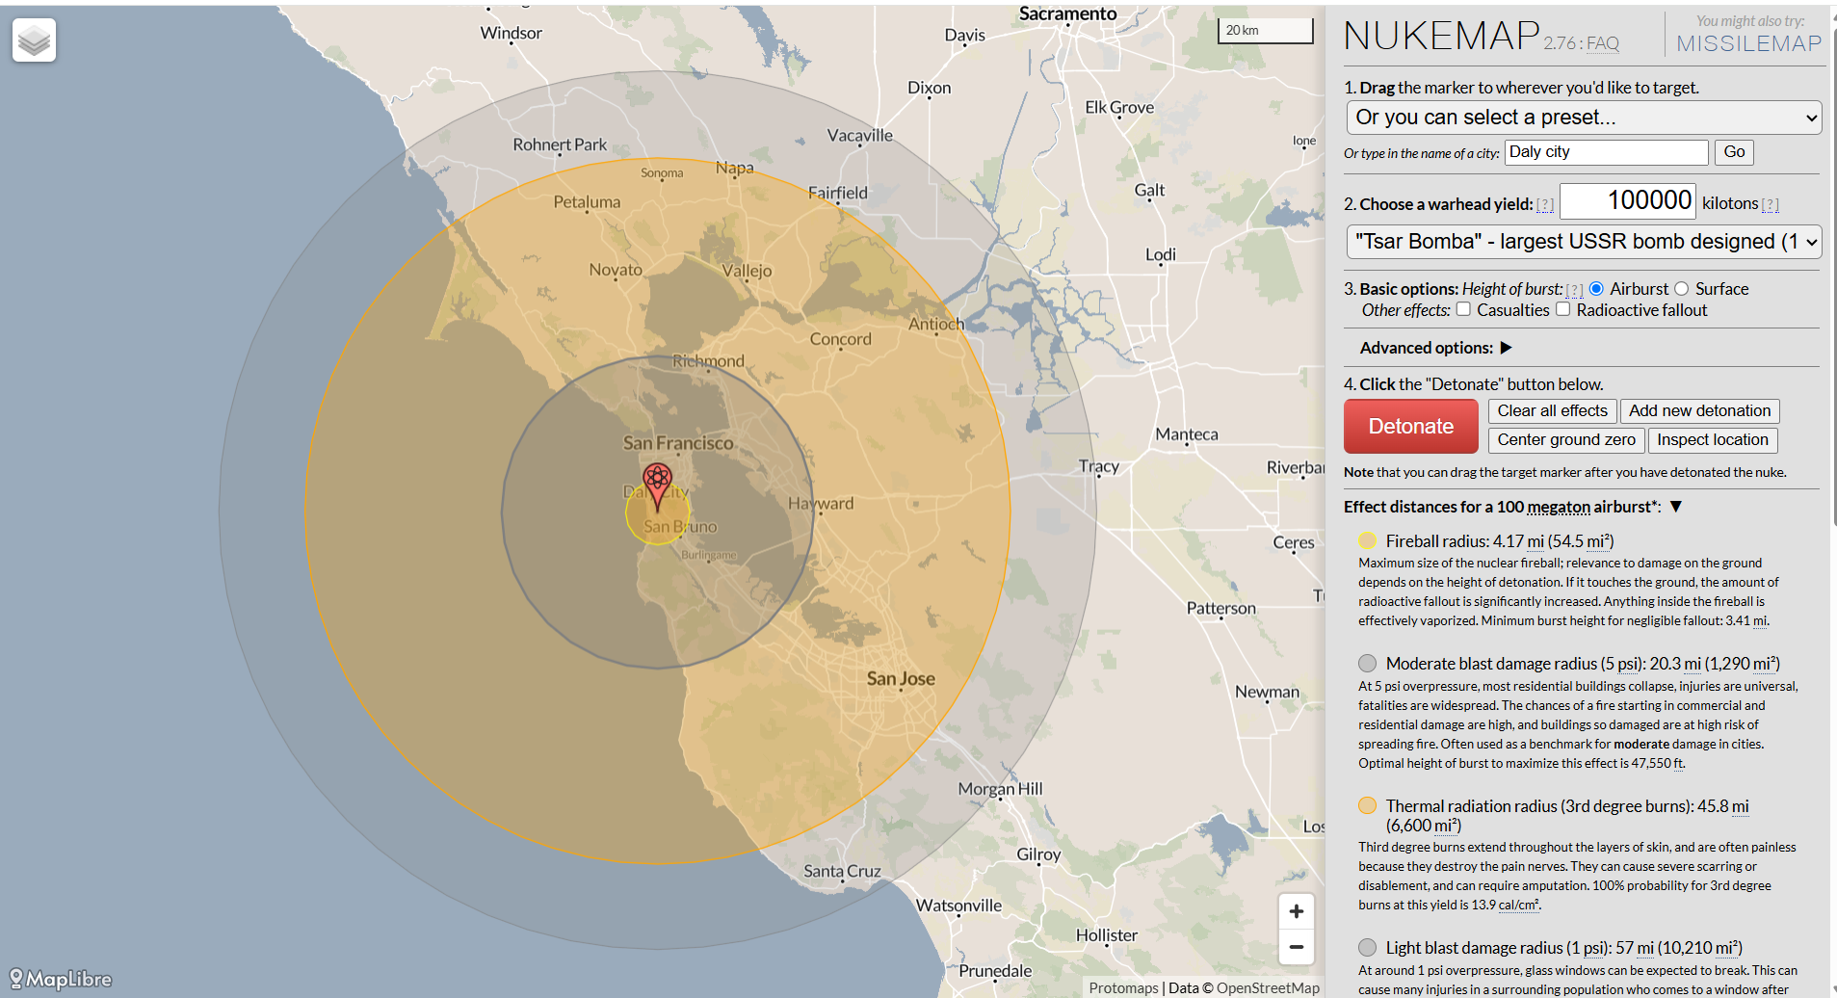Click the Thermal radiation radius heading
Viewport: 1837px width, 998px height.
(1567, 815)
